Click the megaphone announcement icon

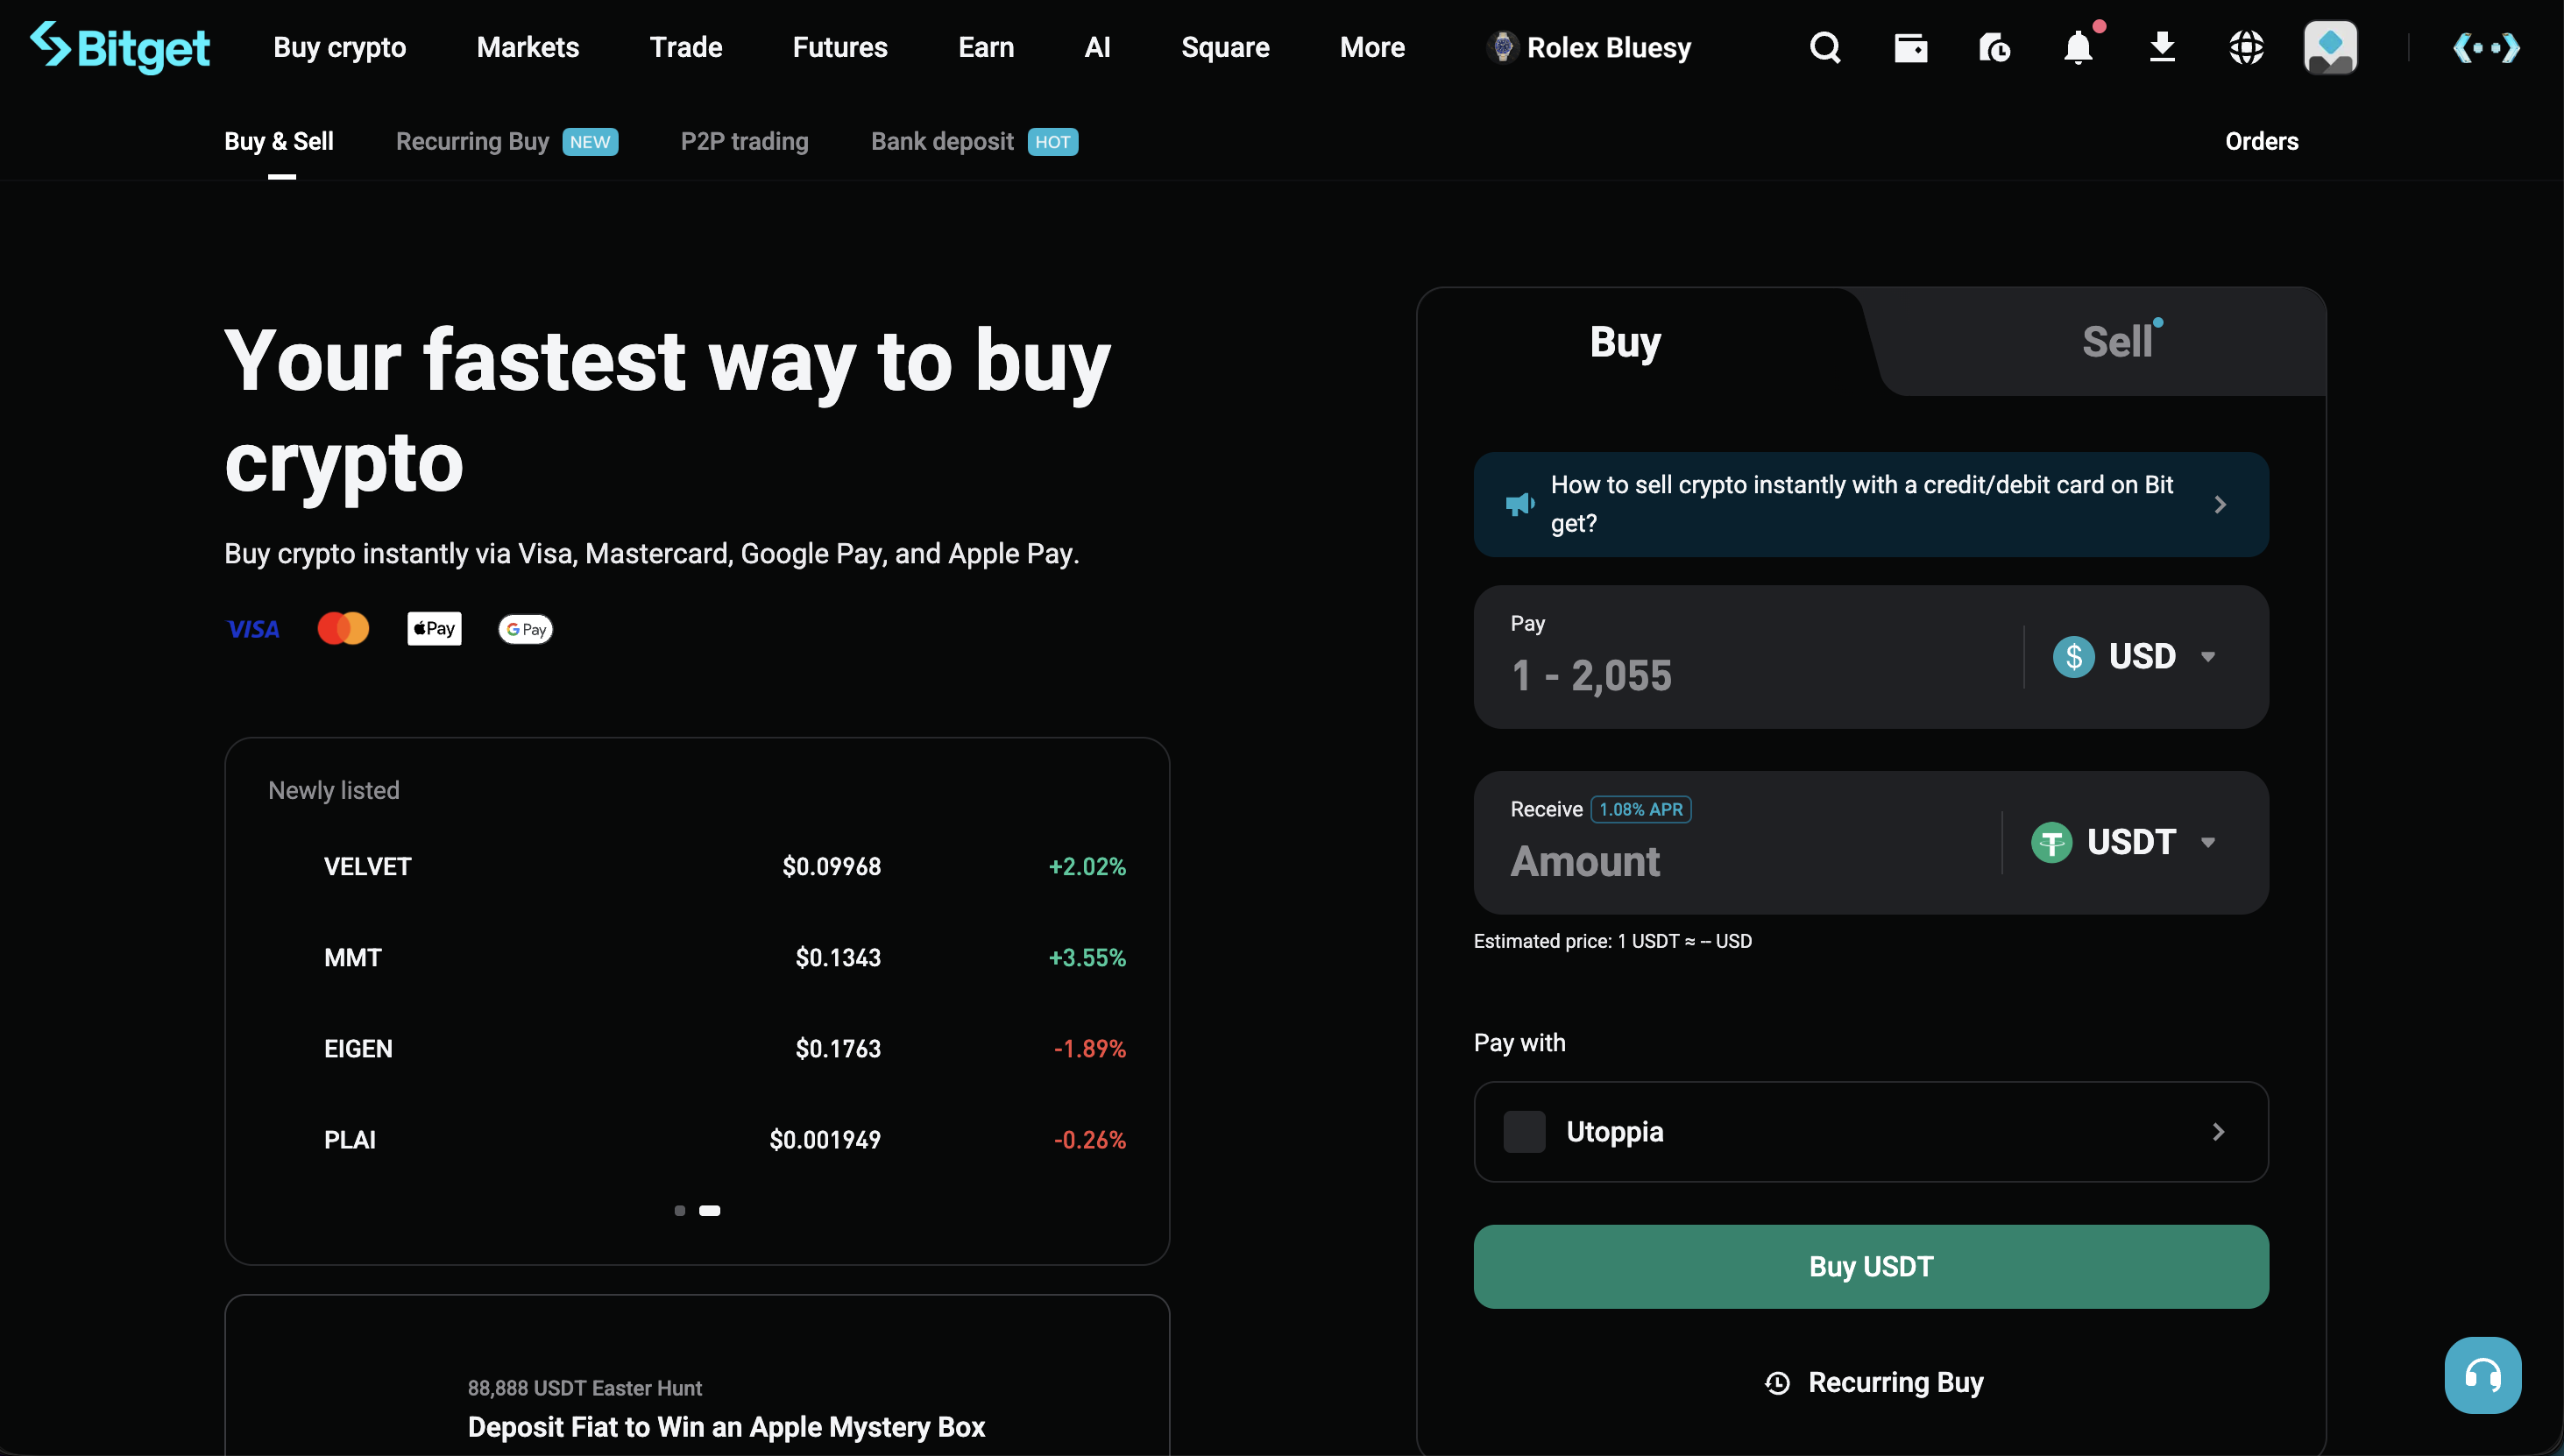1520,504
